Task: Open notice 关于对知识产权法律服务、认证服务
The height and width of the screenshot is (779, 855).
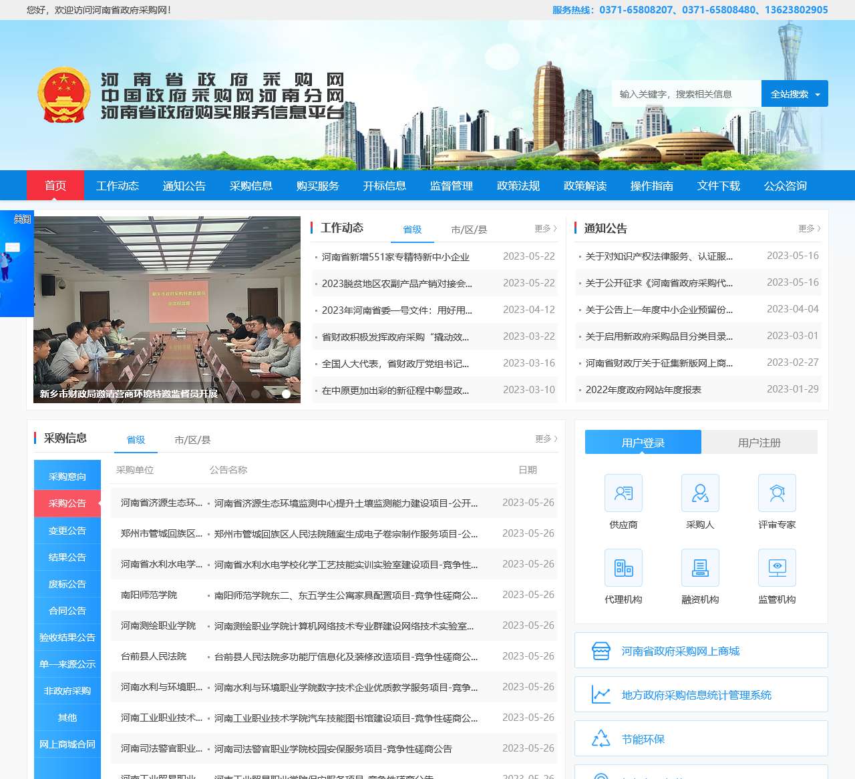Action: coord(659,256)
